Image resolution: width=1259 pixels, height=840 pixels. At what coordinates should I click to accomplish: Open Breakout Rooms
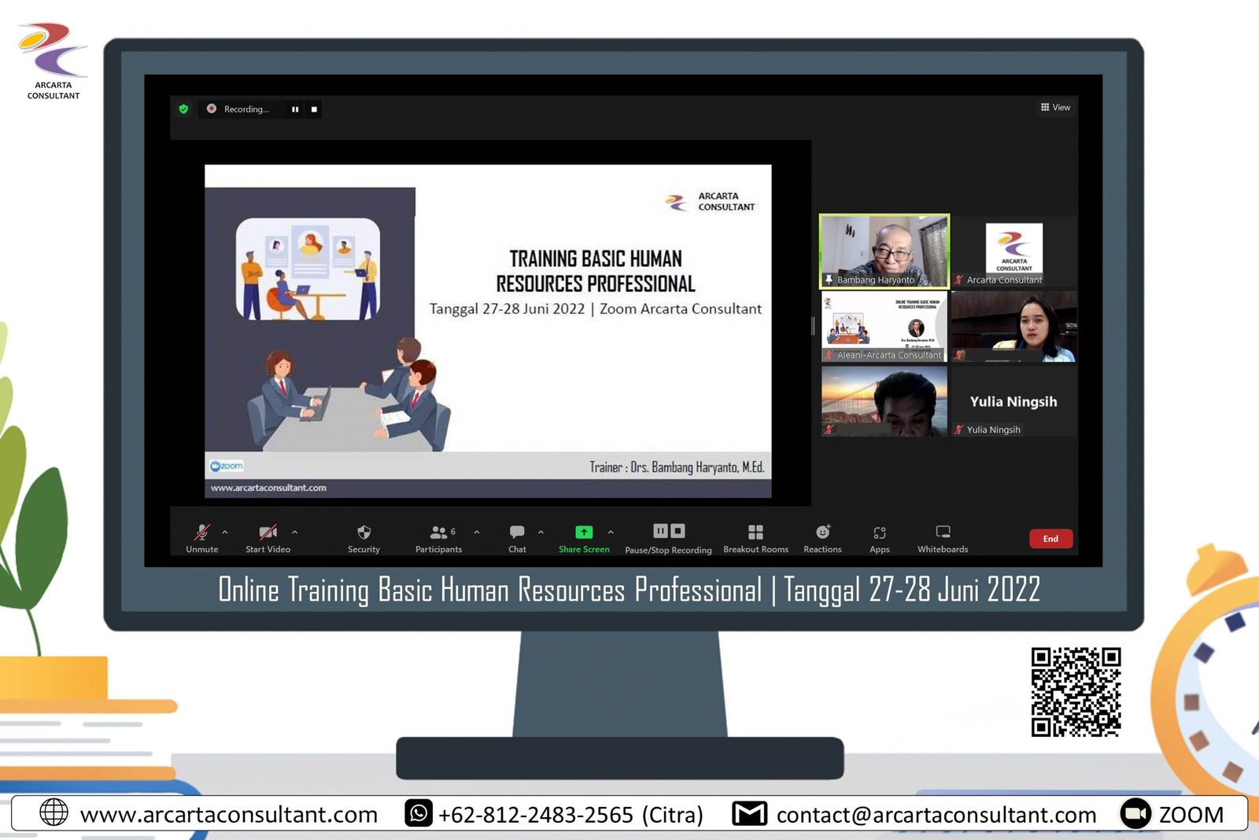(x=755, y=533)
